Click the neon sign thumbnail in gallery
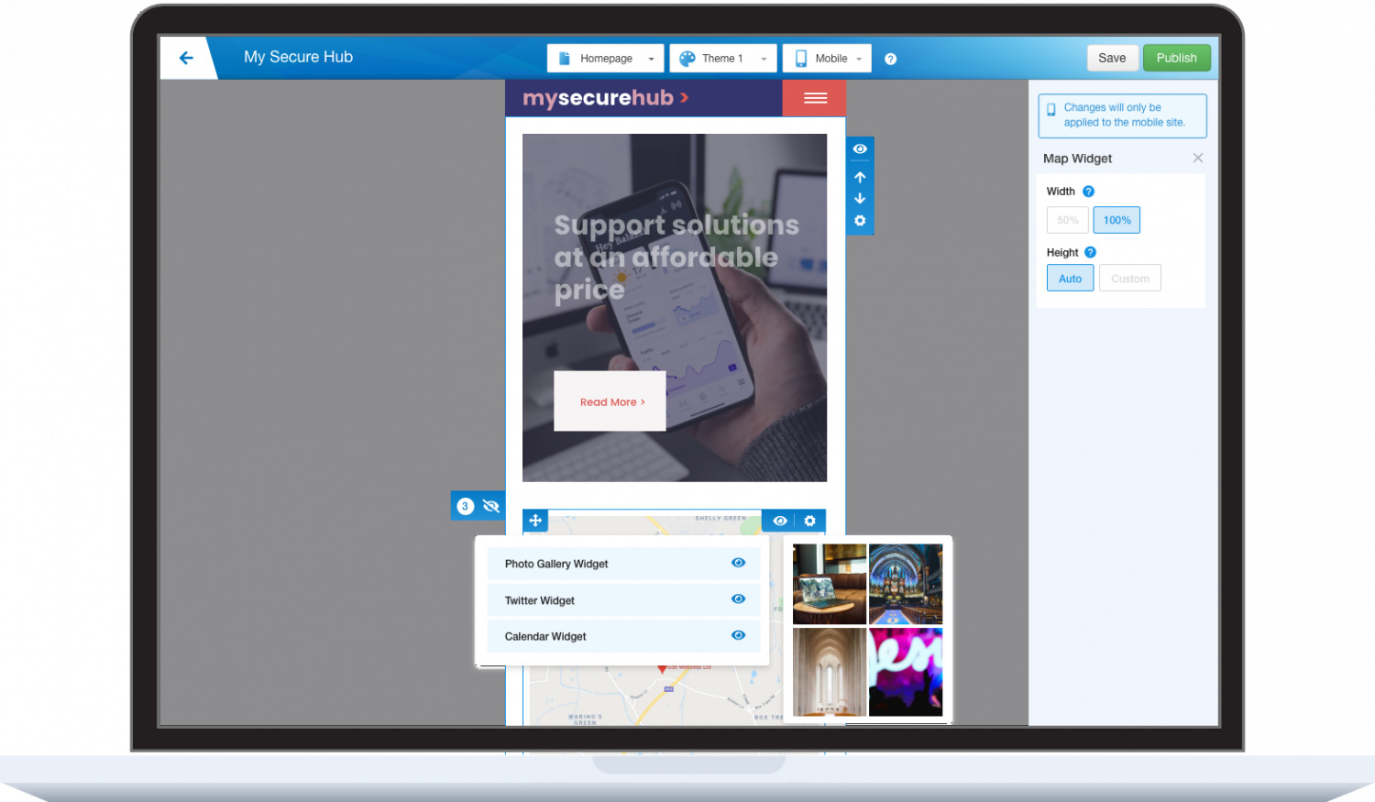The height and width of the screenshot is (802, 1375). coord(906,672)
